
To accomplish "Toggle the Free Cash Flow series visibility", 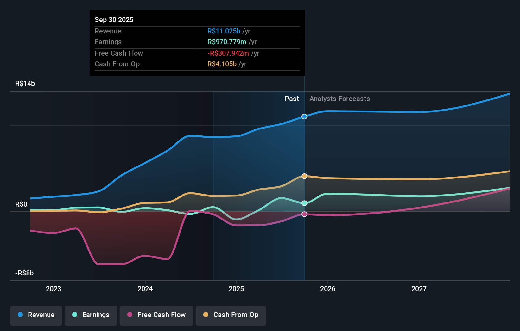I will pyautogui.click(x=156, y=316).
